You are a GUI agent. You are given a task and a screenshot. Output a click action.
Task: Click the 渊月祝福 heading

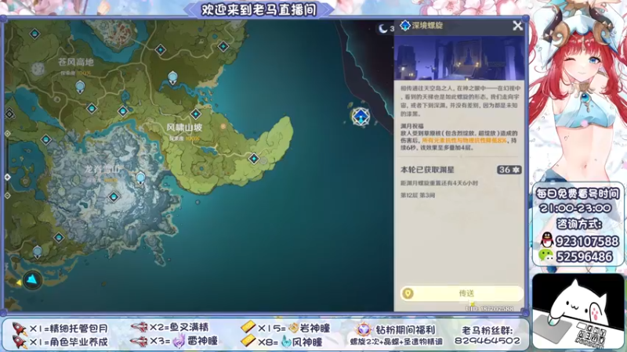pyautogui.click(x=412, y=126)
